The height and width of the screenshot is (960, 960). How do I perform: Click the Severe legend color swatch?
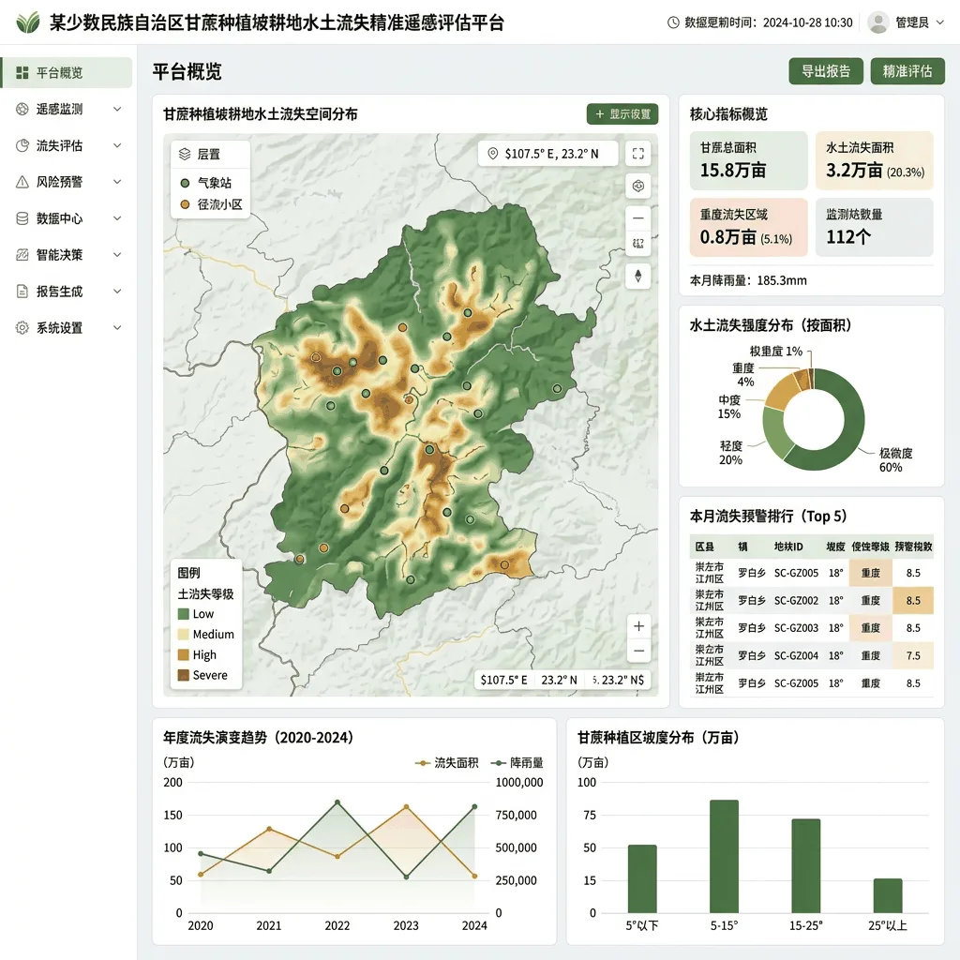click(183, 675)
